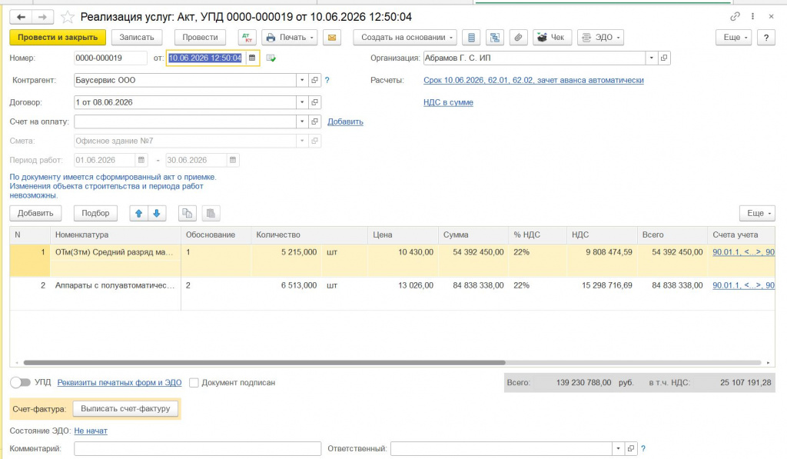
Task: Expand the Организация dropdown
Action: [x=652, y=58]
